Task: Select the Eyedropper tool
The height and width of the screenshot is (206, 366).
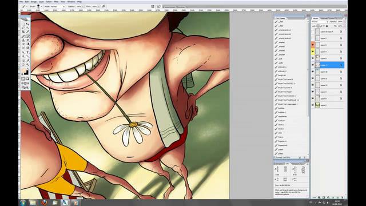Action: (x=28, y=60)
